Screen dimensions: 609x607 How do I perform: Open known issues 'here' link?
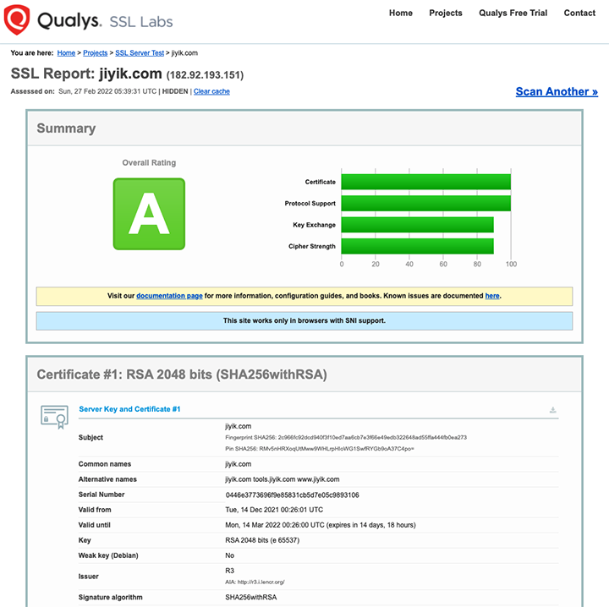coord(492,296)
